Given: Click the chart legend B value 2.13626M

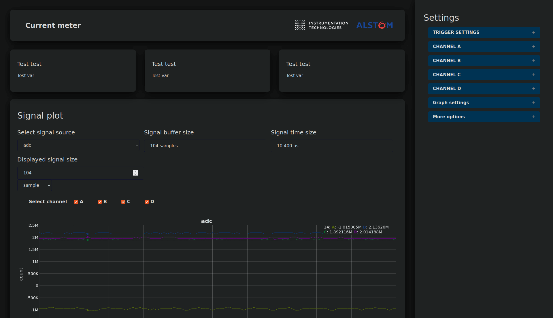Looking at the screenshot, I should click(x=379, y=227).
